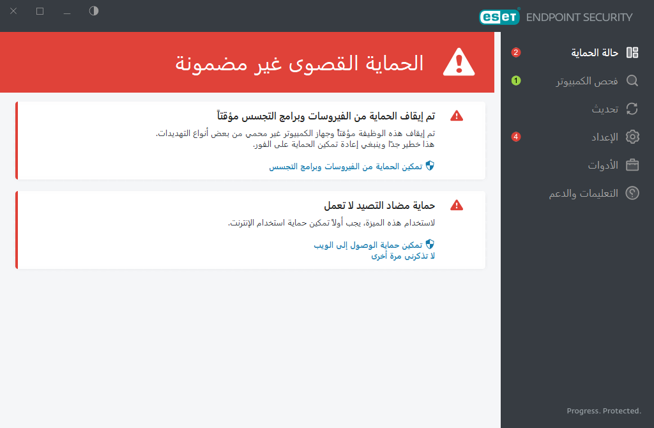
Task: Open الأدوات using the toolbox icon
Action: (632, 165)
